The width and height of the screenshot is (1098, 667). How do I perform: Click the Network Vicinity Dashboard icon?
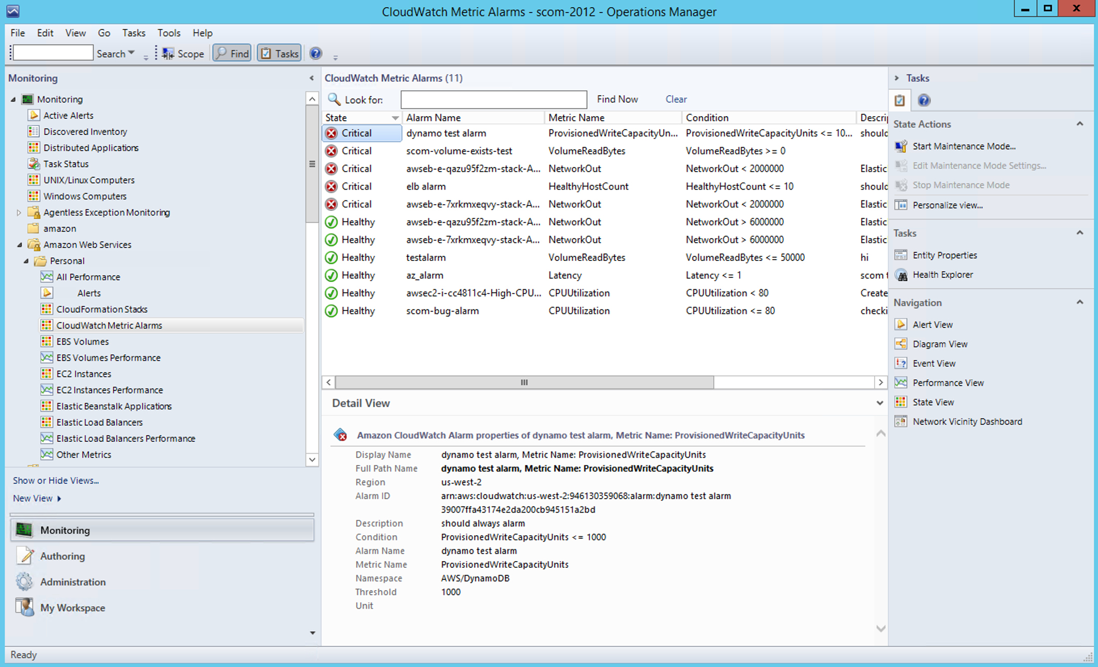click(901, 422)
